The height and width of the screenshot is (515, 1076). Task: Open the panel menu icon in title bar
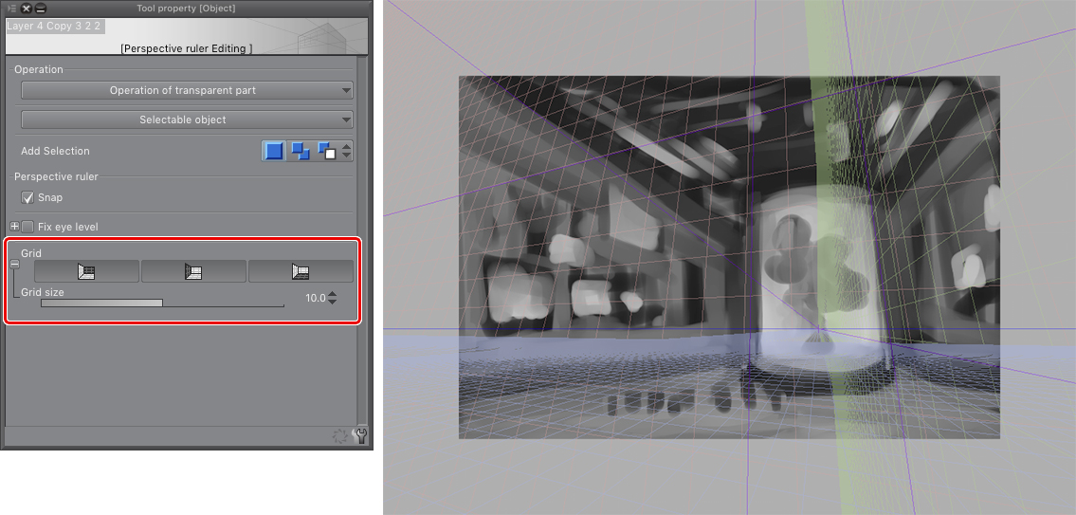pos(10,8)
